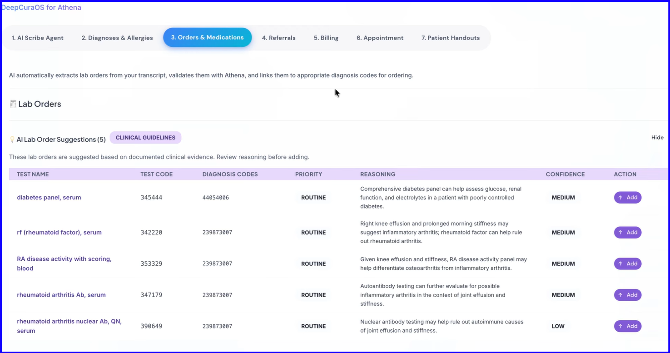The height and width of the screenshot is (353, 670).
Task: Open the AI Scribe Agent tab
Action: click(38, 38)
